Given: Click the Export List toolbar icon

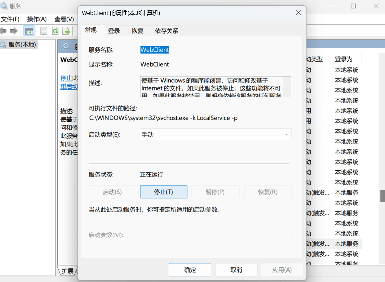Looking at the screenshot, I should [x=66, y=31].
